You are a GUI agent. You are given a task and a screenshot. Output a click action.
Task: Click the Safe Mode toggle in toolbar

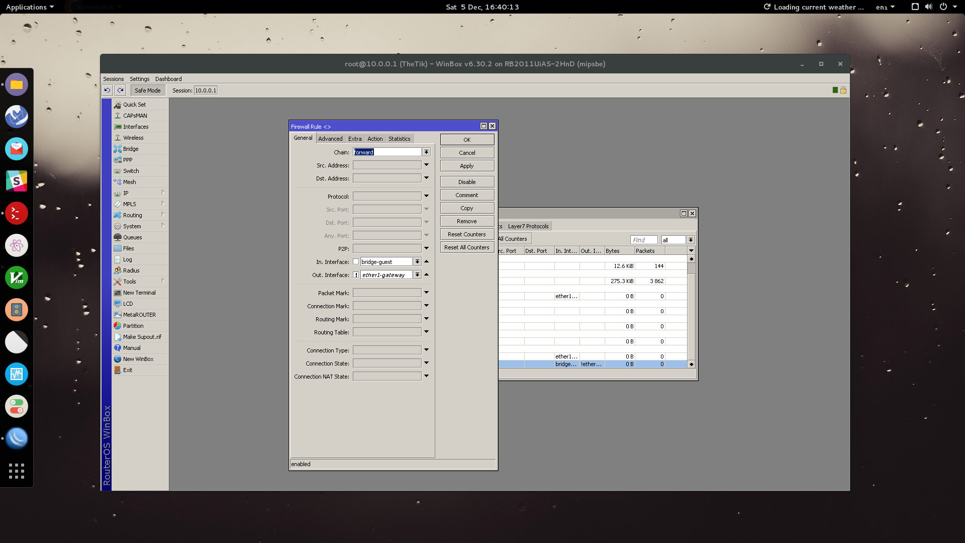pos(147,90)
